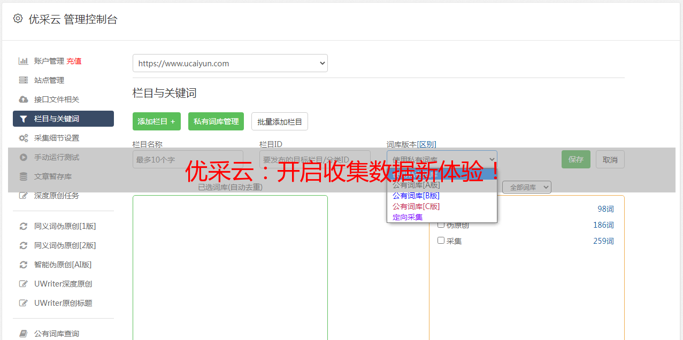
Task: Click the refresh icon for 智能伪原创[AI版]
Action: 23,265
